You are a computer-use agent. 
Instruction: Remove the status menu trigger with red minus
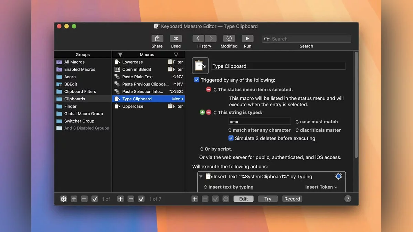(209, 89)
